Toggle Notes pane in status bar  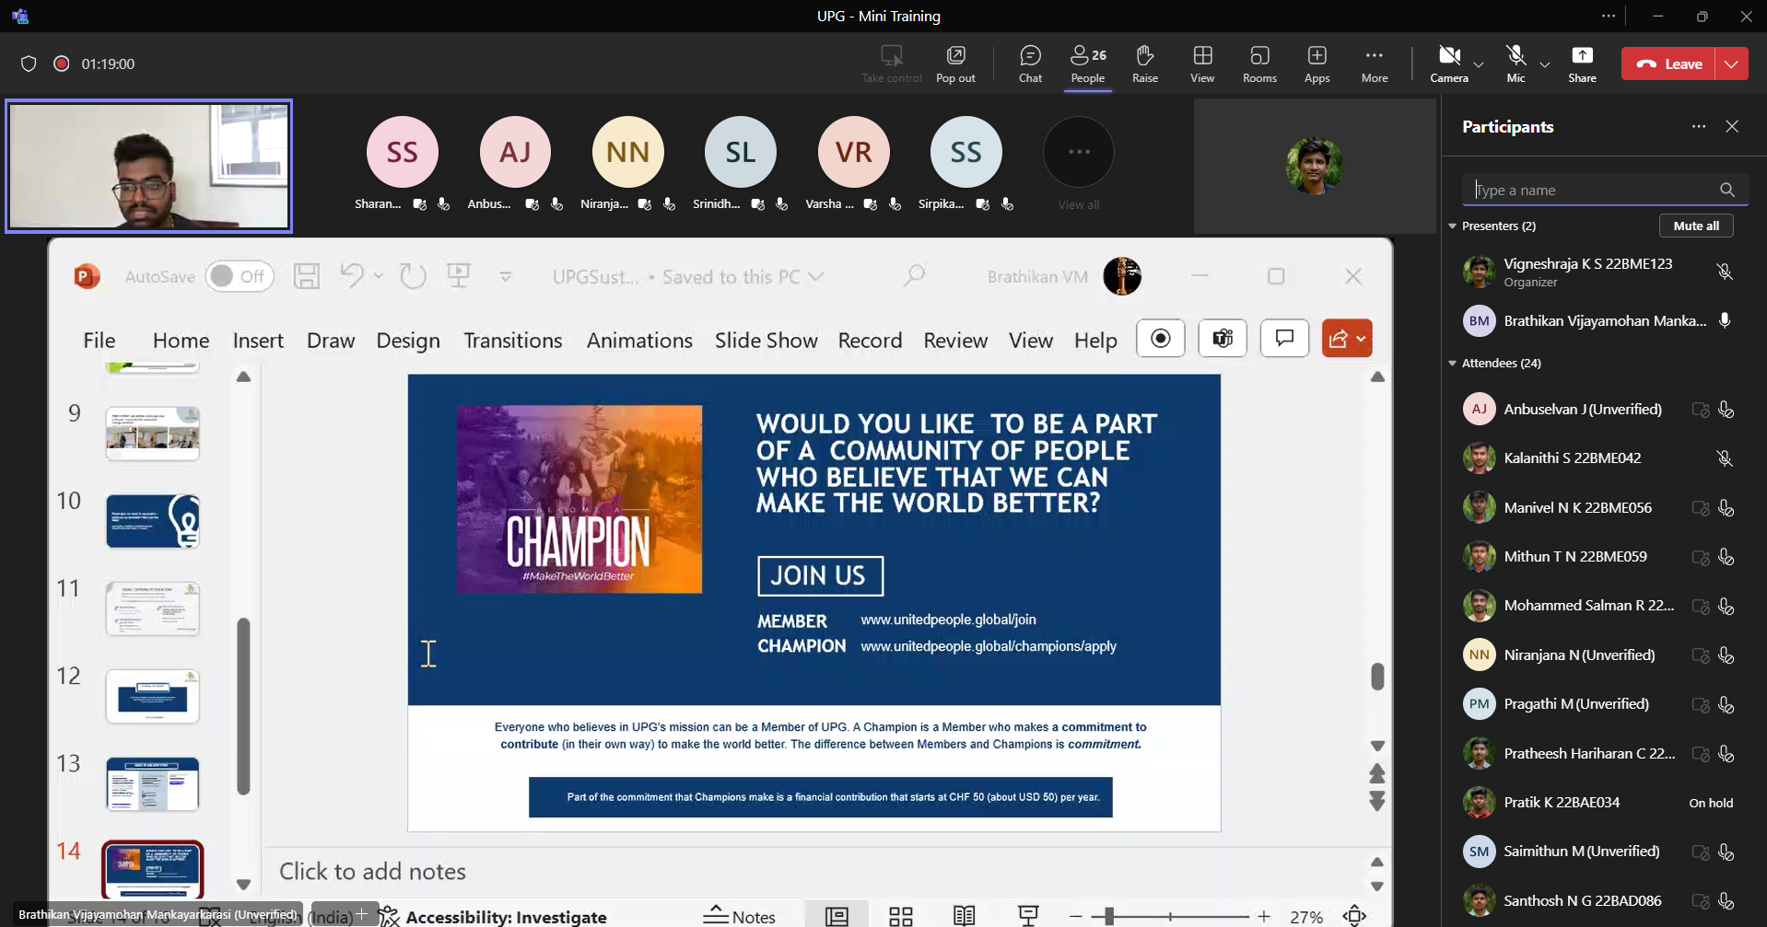(740, 916)
